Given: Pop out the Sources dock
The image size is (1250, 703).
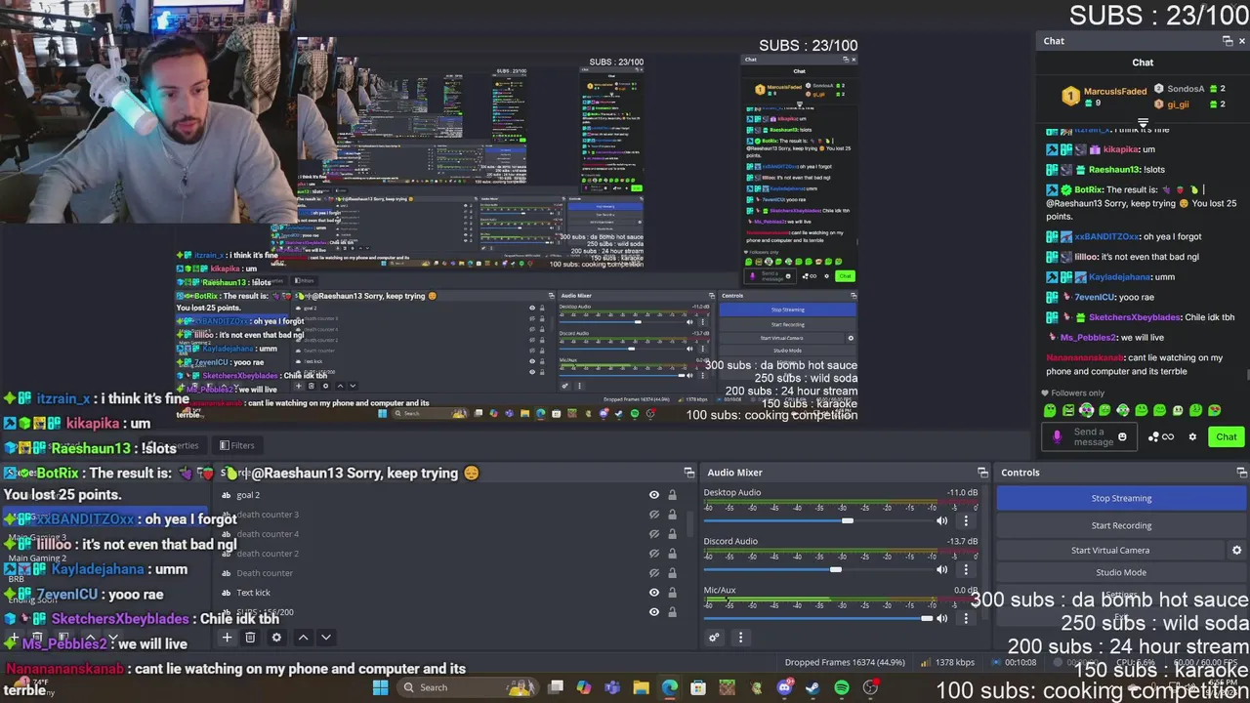Looking at the screenshot, I should [688, 473].
